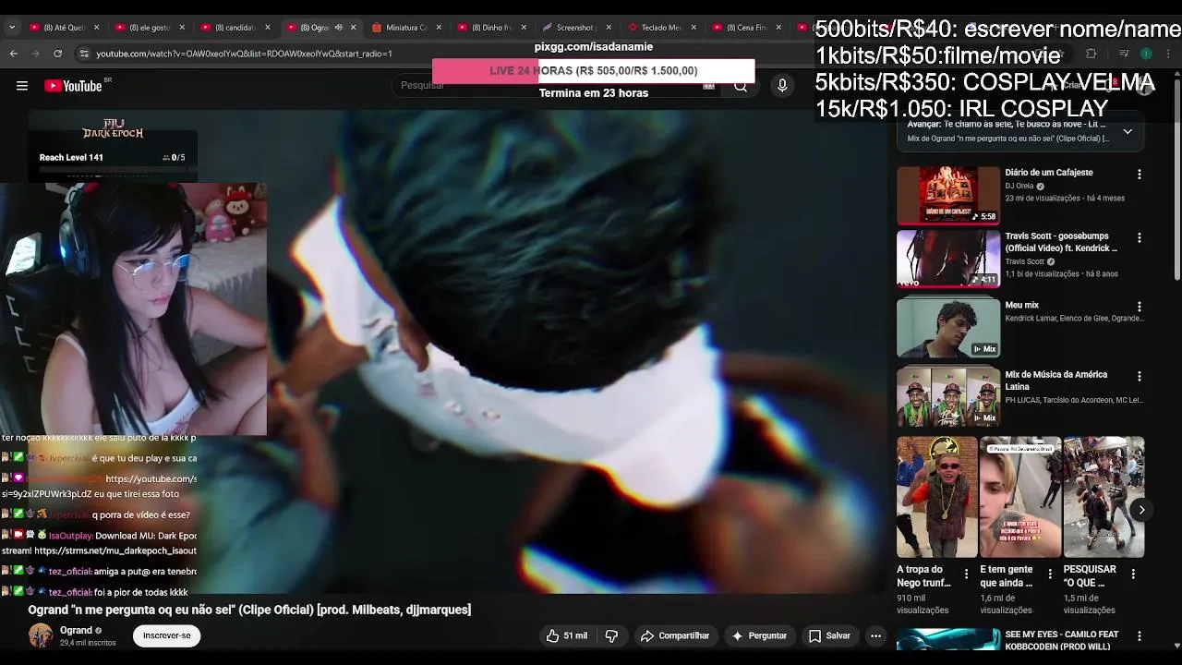Viewport: 1182px width, 665px height.
Task: Click the Pesquisar search field
Action: pos(554,85)
